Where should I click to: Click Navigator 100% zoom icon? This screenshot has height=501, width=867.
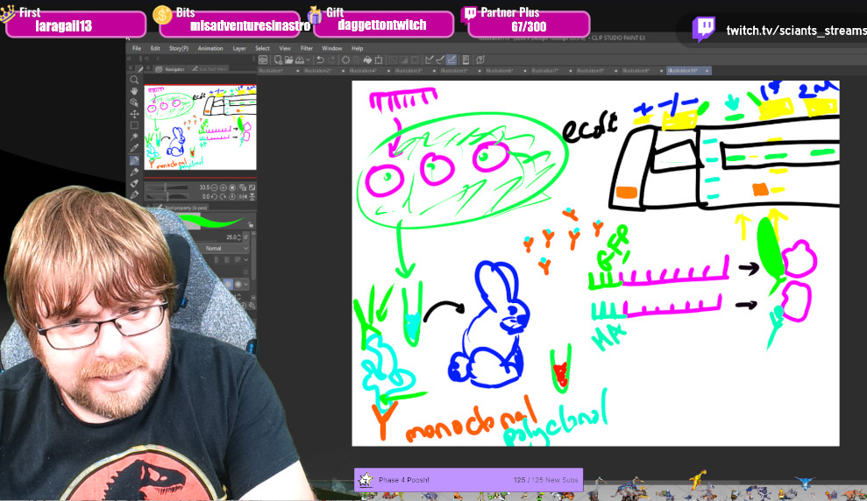click(x=233, y=187)
